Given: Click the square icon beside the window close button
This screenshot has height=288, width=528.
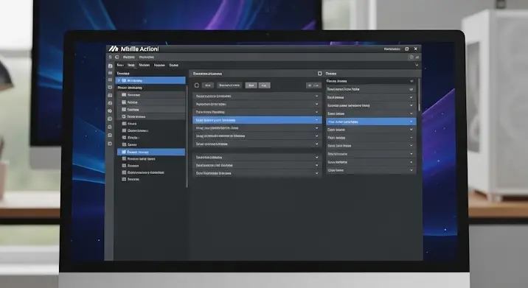Looking at the screenshot, I should [407, 49].
